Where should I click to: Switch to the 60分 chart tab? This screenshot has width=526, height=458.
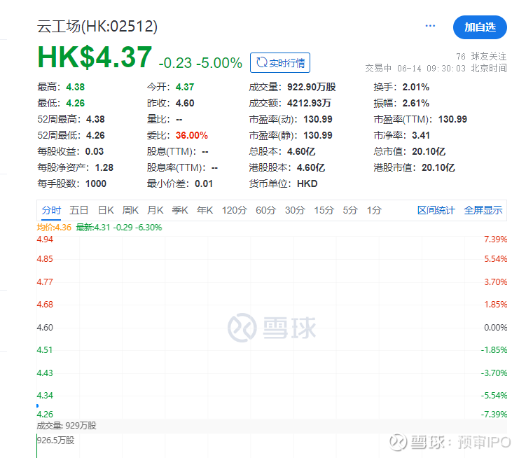[x=265, y=210]
